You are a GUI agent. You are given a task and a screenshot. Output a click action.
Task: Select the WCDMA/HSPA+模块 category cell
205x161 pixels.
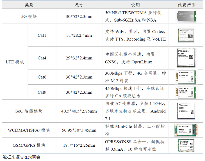pos(29,130)
